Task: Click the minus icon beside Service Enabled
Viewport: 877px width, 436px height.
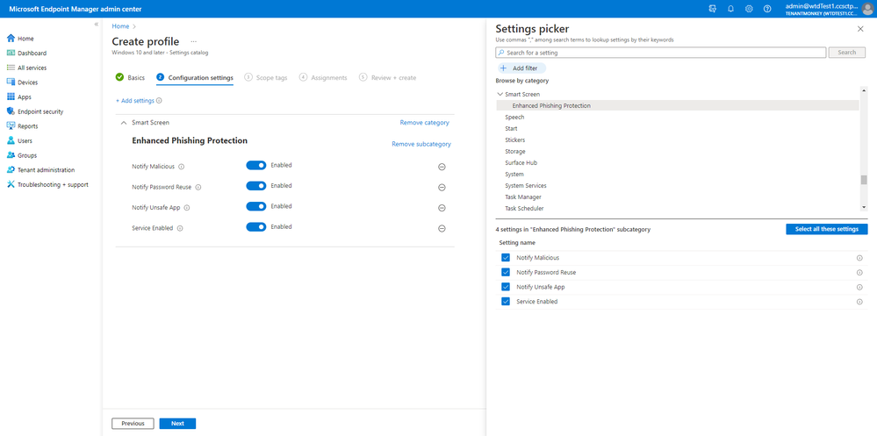Action: tap(442, 228)
